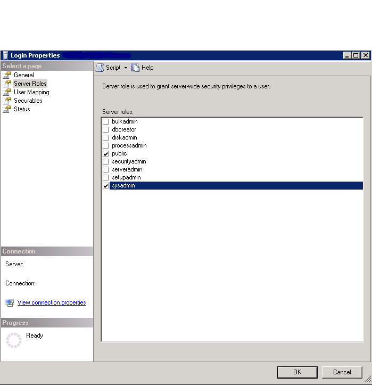
Task: Click the Help toolbar icon
Action: pos(135,68)
